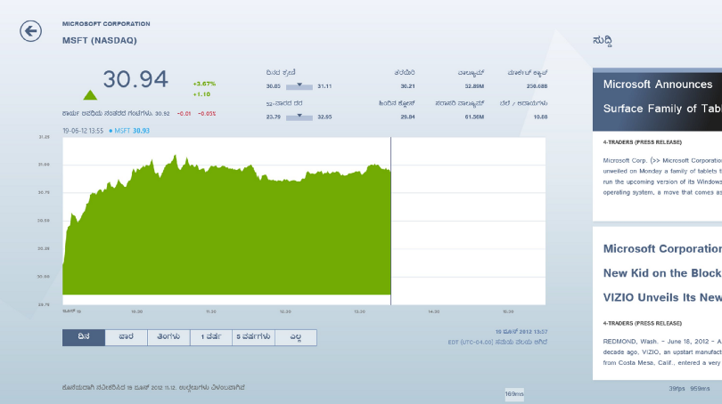Click the +1.10 price change value
722x404 pixels.
201,94
